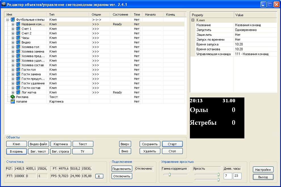Select the Футбольные клипы root clip icon

coord(12,20)
